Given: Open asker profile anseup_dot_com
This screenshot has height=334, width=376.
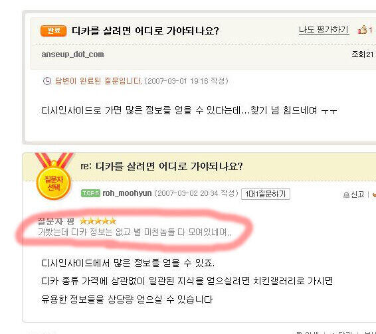Looking at the screenshot, I should [x=72, y=54].
